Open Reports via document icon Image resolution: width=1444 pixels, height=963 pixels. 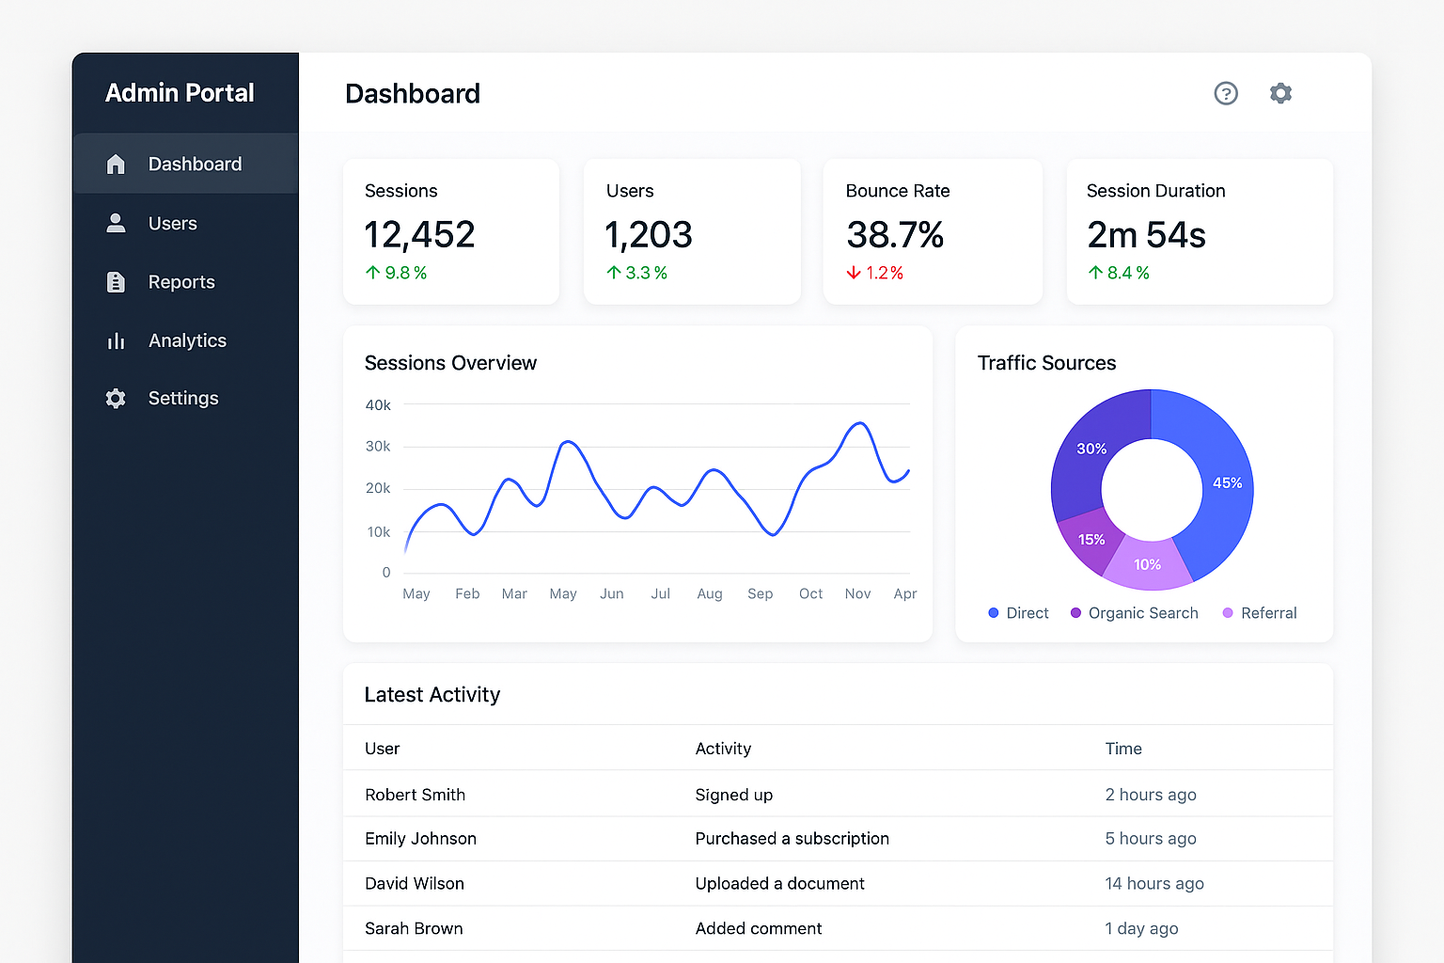pyautogui.click(x=117, y=281)
